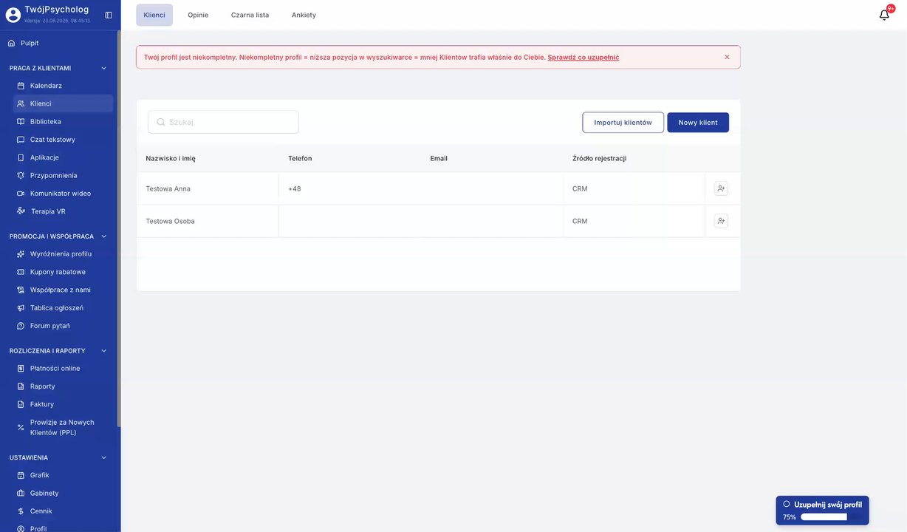This screenshot has width=907, height=532.
Task: Click the TwójPsycholog profile avatar icon
Action: point(13,15)
